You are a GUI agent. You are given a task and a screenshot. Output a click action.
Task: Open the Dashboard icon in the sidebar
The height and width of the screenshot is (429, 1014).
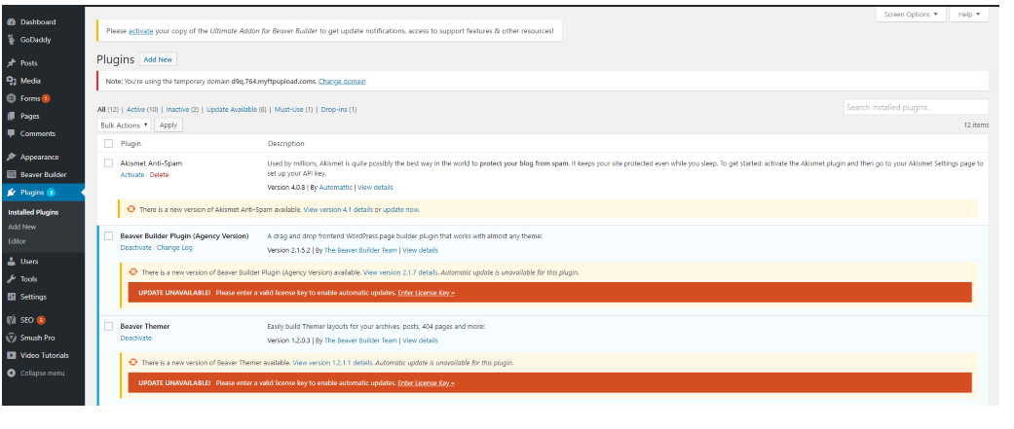[x=11, y=22]
